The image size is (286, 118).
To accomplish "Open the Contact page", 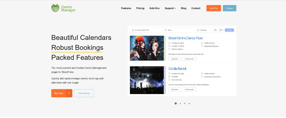I will (x=196, y=8).
